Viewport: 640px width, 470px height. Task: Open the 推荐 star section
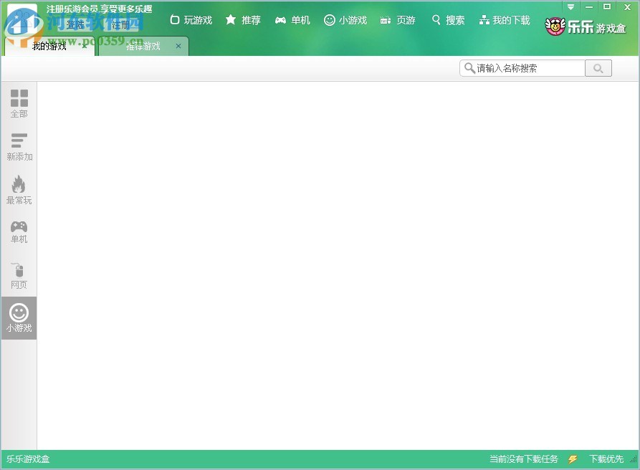pos(243,20)
